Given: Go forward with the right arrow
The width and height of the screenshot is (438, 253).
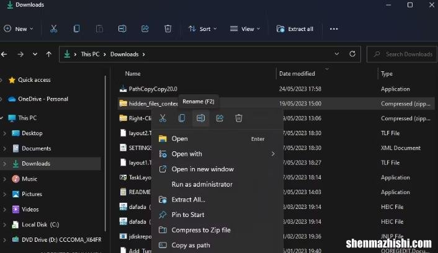Looking at the screenshot, I should (x=20, y=54).
